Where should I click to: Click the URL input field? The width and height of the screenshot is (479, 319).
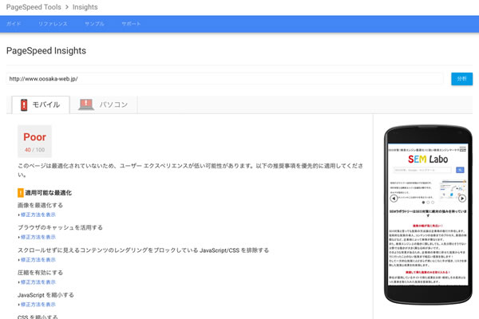(x=225, y=79)
